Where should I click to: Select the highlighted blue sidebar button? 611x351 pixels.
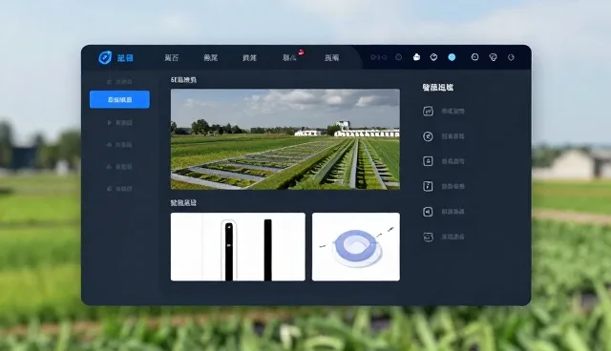[x=119, y=99]
